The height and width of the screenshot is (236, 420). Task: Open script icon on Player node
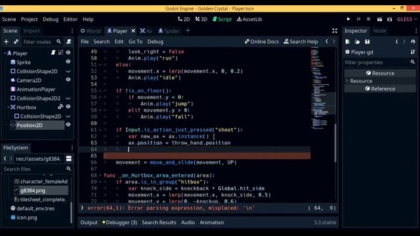pyautogui.click(x=53, y=52)
